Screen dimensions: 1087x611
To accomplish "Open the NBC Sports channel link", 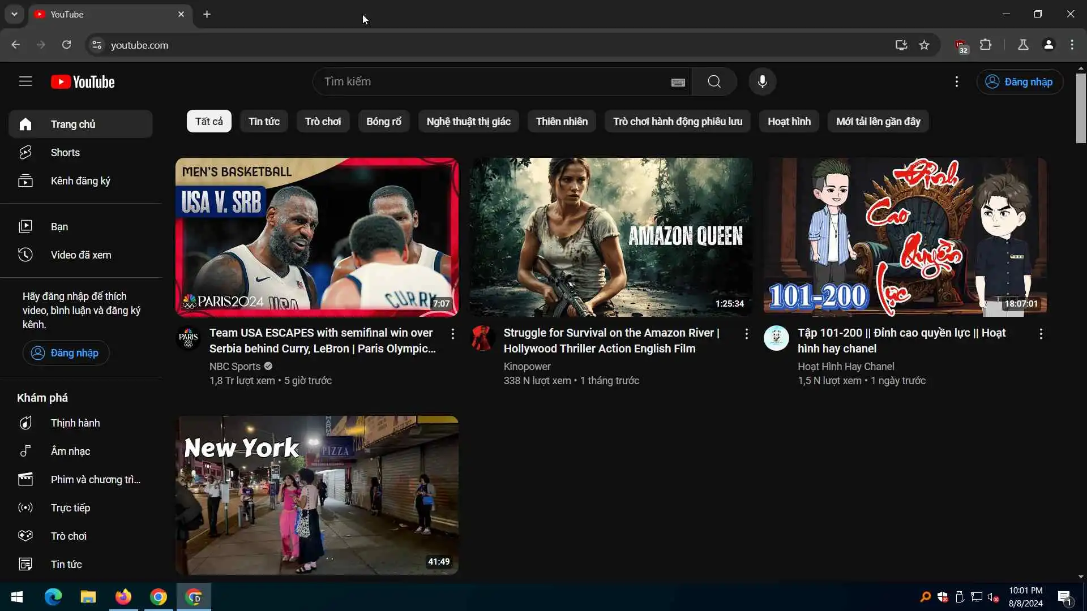I will pos(234,366).
